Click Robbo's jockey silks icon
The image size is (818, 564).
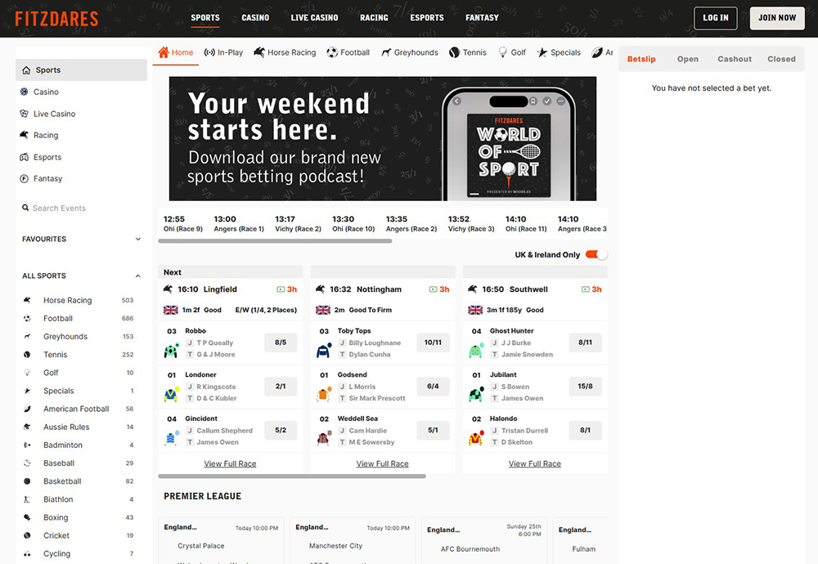pyautogui.click(x=171, y=351)
